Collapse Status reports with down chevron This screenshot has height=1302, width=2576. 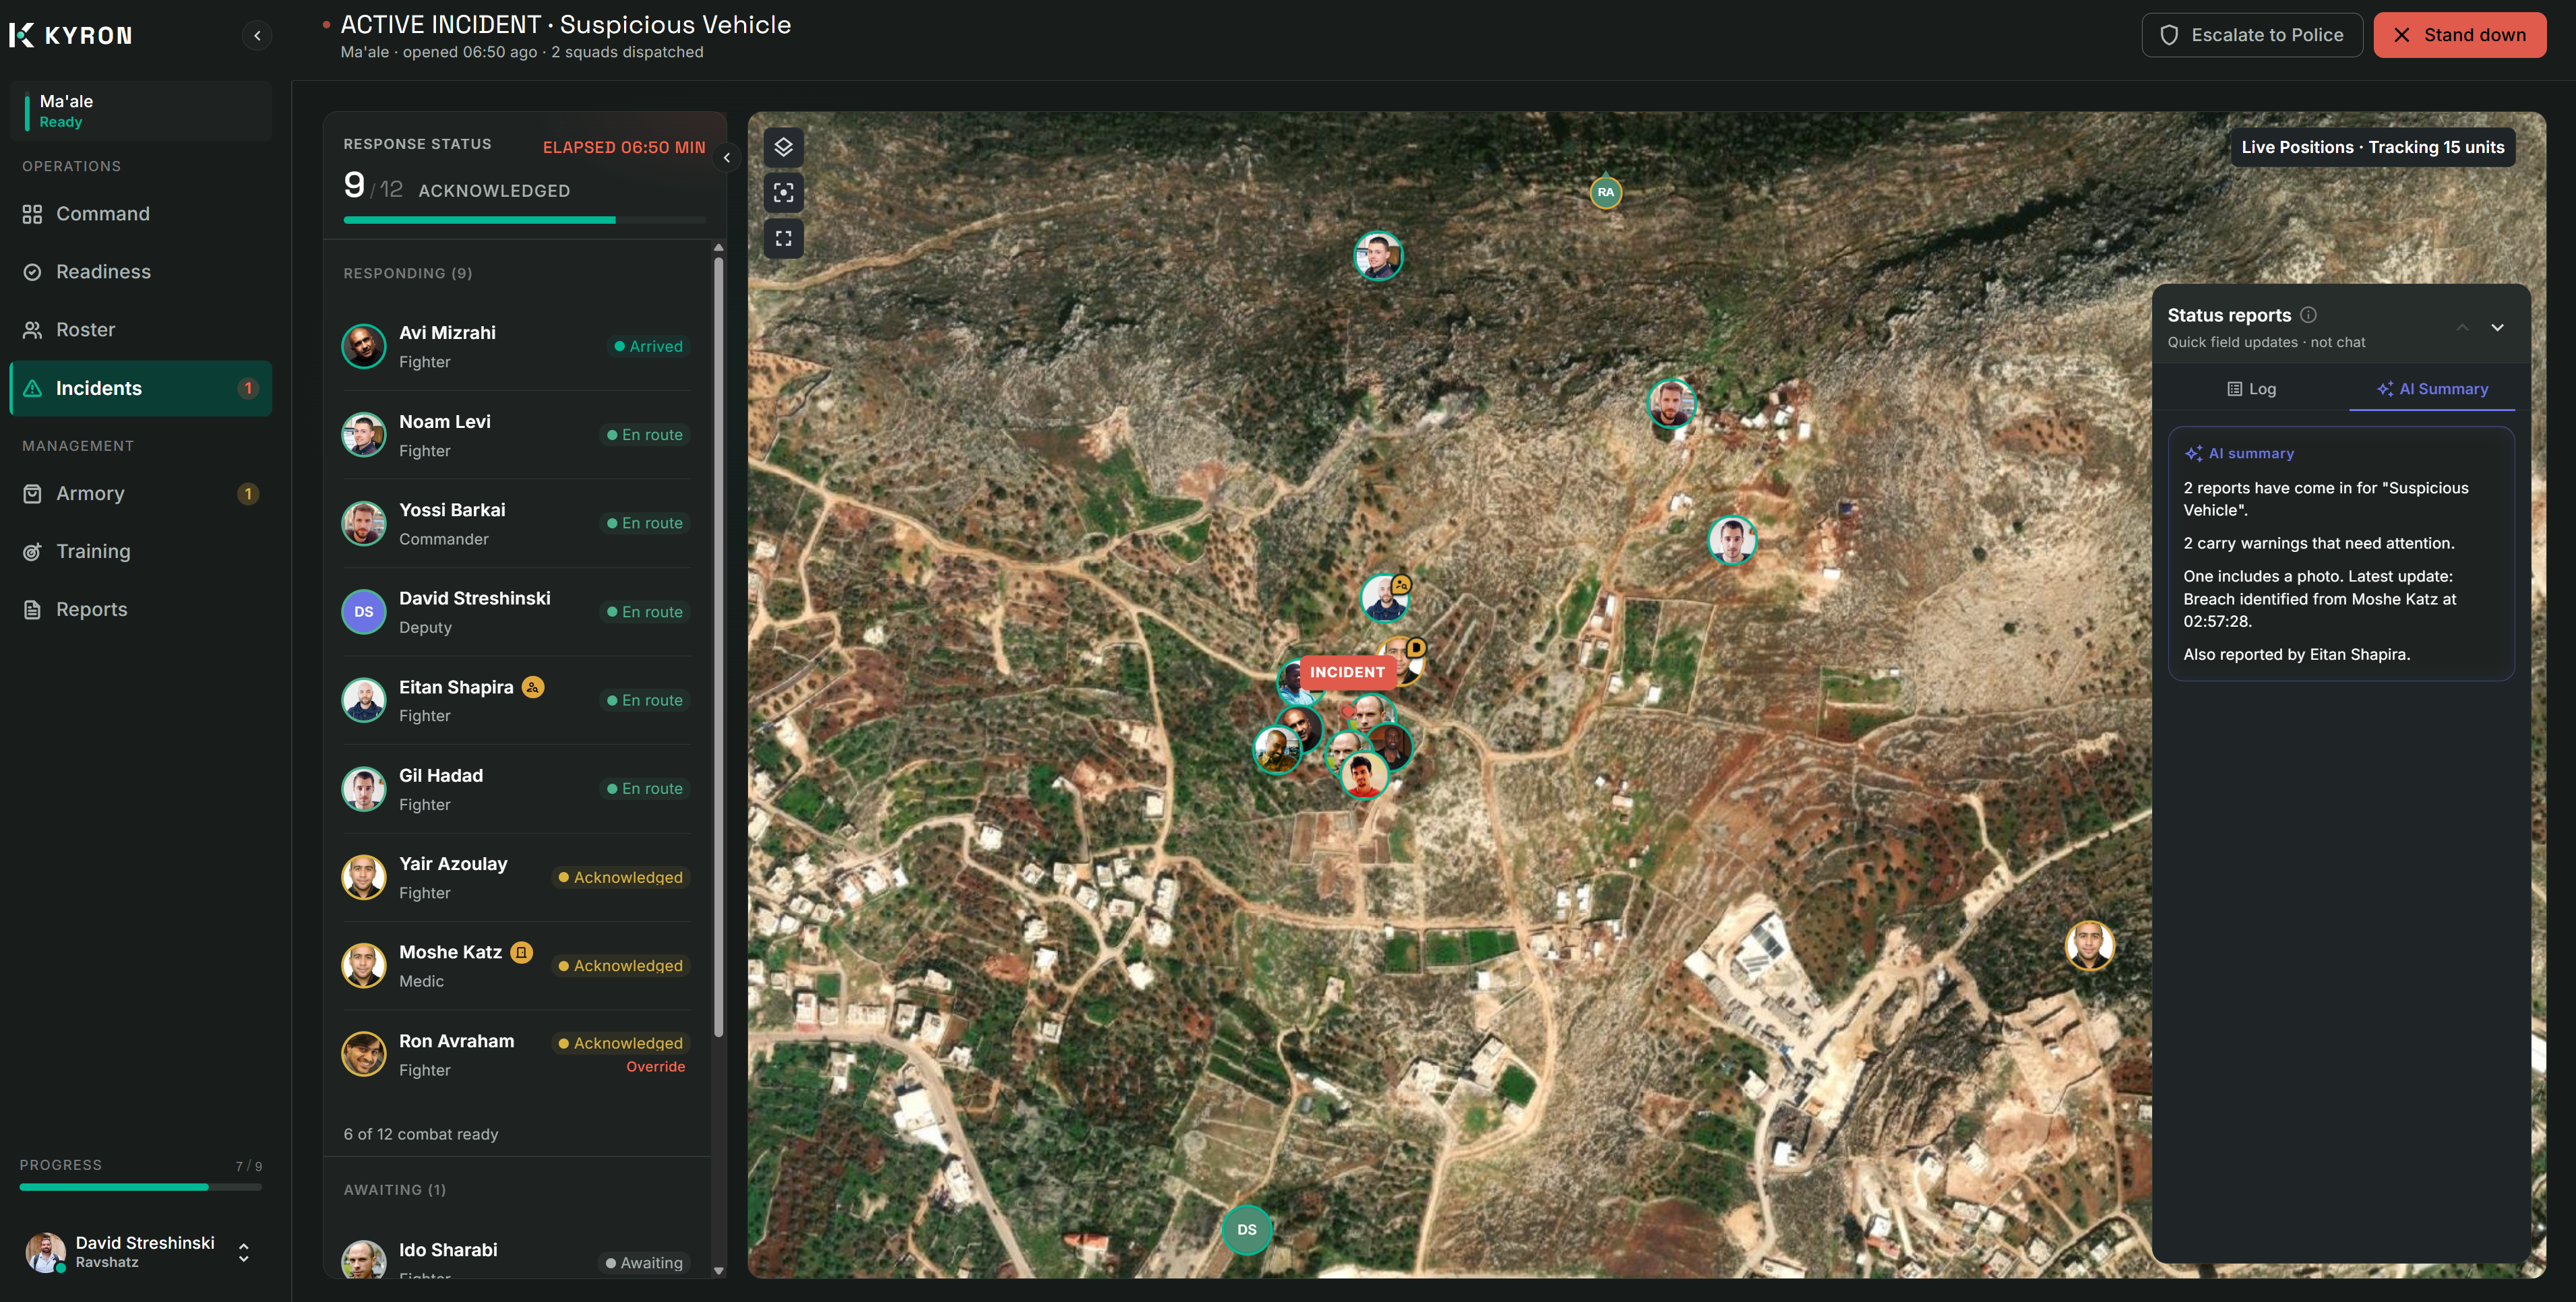[2497, 328]
